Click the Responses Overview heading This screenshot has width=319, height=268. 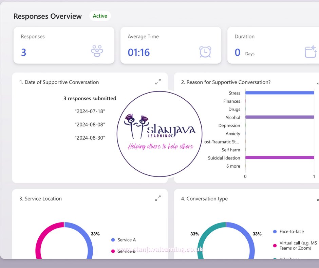(x=48, y=16)
